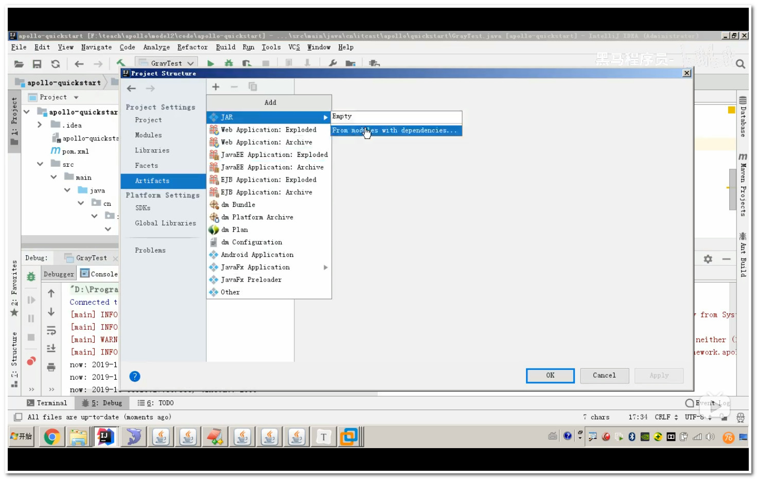Click Cancel in Project Structure dialog
The image size is (757, 479).
[x=604, y=376]
